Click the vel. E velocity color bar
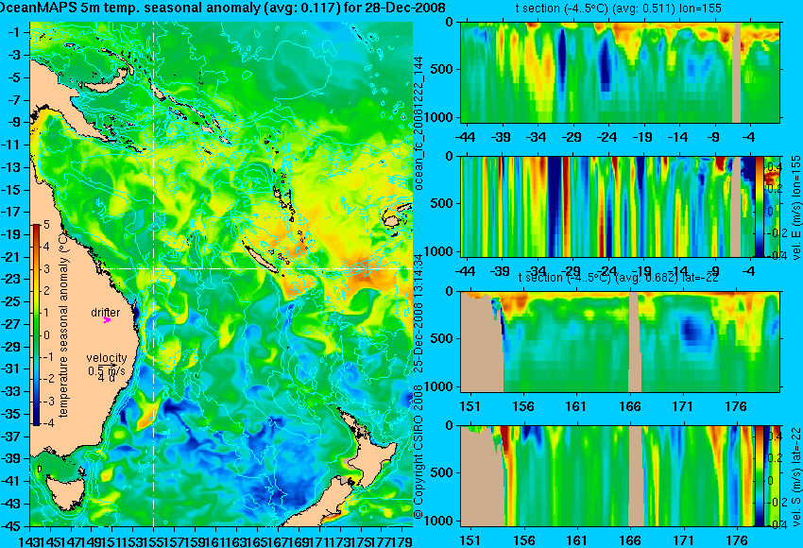803x548 pixels. click(x=759, y=207)
